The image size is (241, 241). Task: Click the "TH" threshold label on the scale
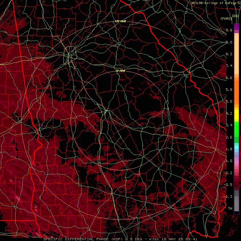tap(230, 209)
